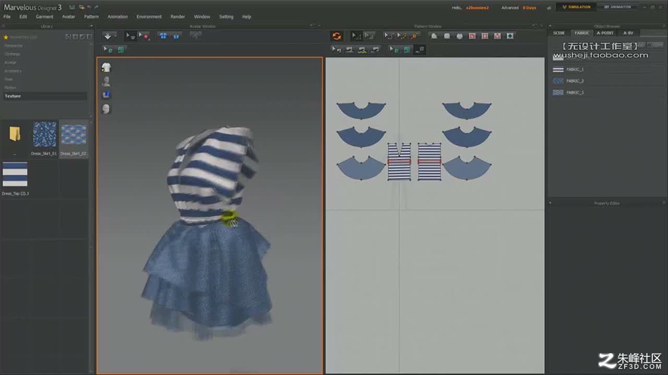
Task: Open the Render menu
Action: pyautogui.click(x=178, y=17)
